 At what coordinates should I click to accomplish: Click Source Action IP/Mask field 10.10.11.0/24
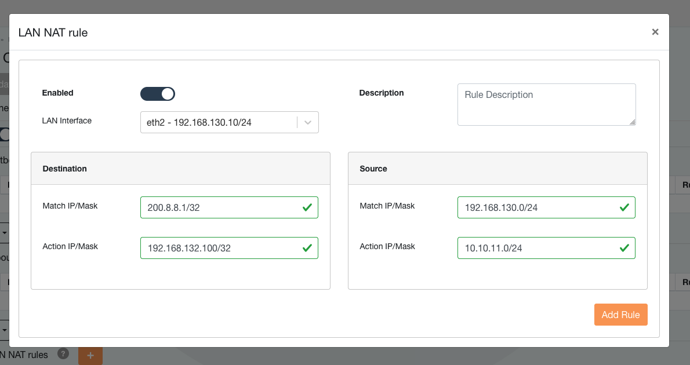pos(536,248)
